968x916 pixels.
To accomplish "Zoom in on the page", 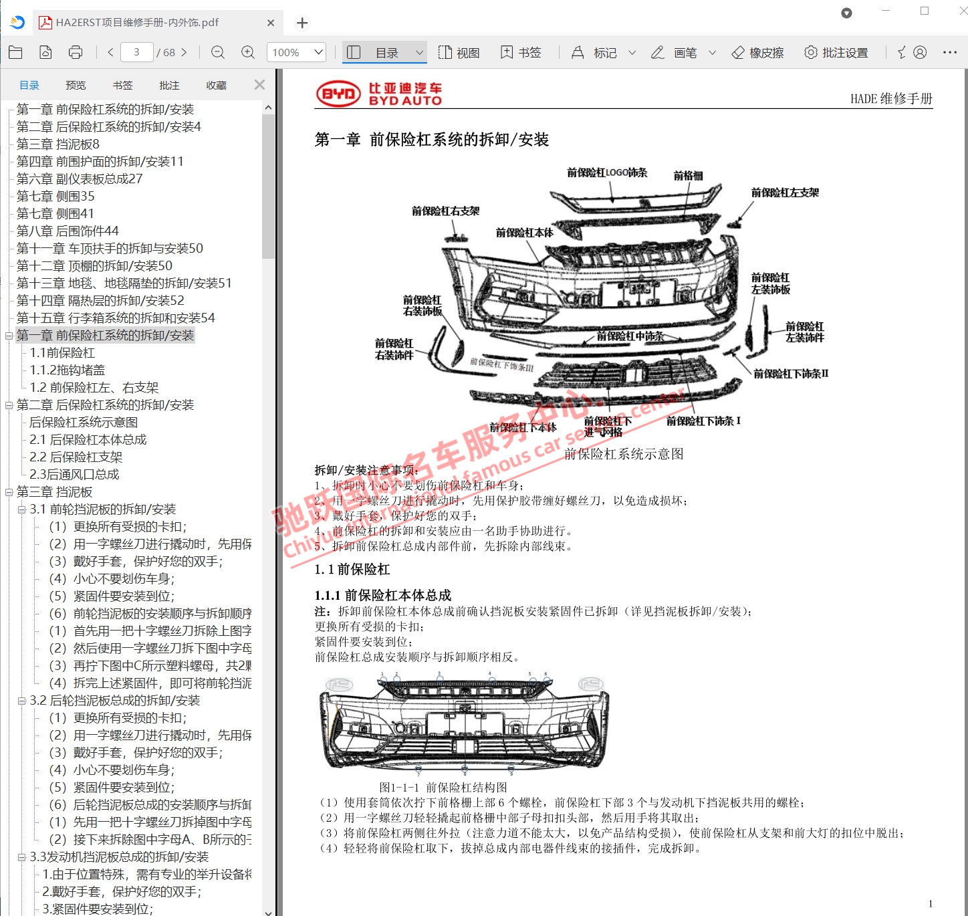I will pos(247,51).
